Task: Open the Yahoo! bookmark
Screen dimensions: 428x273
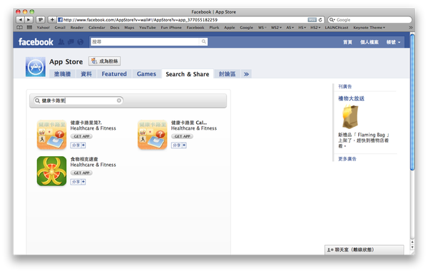Action: 43,28
